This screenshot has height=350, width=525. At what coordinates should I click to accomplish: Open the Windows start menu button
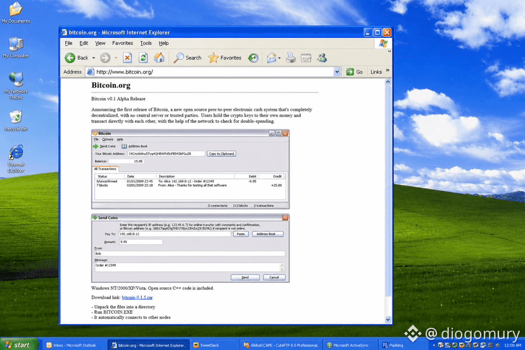(19, 345)
